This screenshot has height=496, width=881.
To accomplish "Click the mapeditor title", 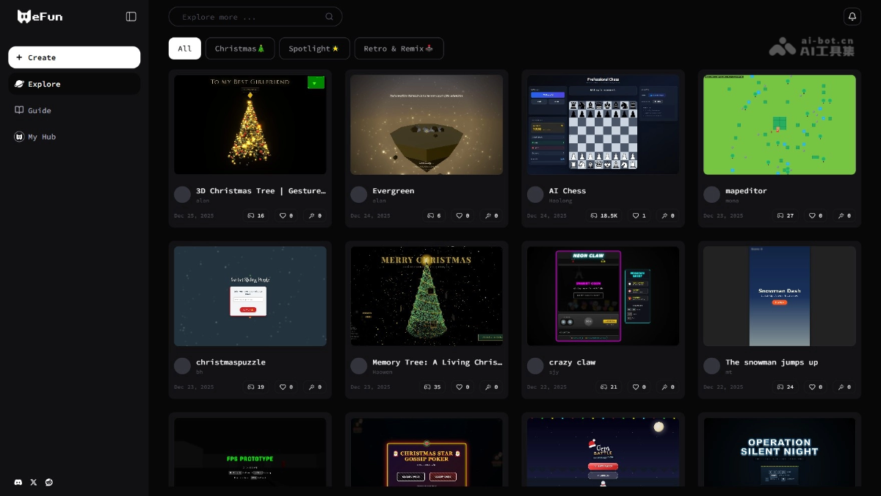I will [746, 190].
